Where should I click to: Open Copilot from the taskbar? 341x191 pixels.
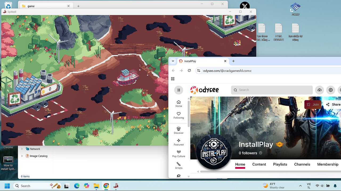click(87, 186)
